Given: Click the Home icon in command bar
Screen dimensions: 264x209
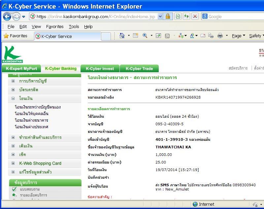Looking at the screenshot, I should (x=122, y=36).
